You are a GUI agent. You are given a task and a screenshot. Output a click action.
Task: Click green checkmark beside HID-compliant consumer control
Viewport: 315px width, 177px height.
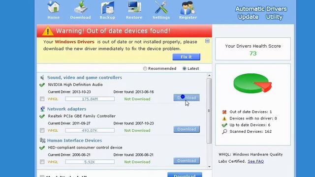(42, 148)
